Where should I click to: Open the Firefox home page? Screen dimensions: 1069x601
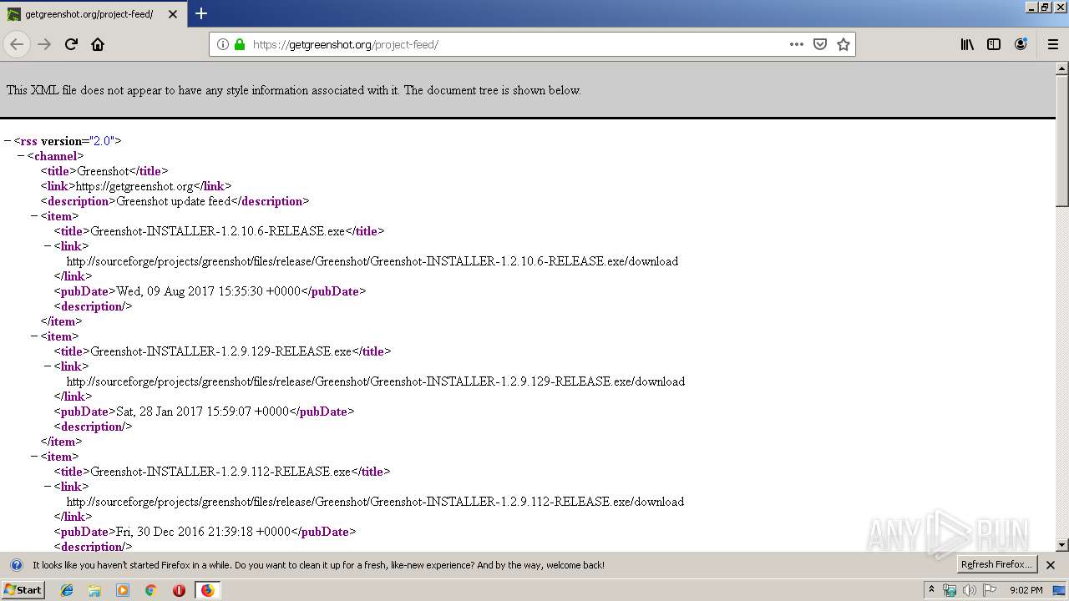98,44
